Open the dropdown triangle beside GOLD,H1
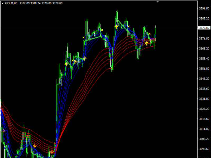The image size is (211, 158). tap(2, 3)
